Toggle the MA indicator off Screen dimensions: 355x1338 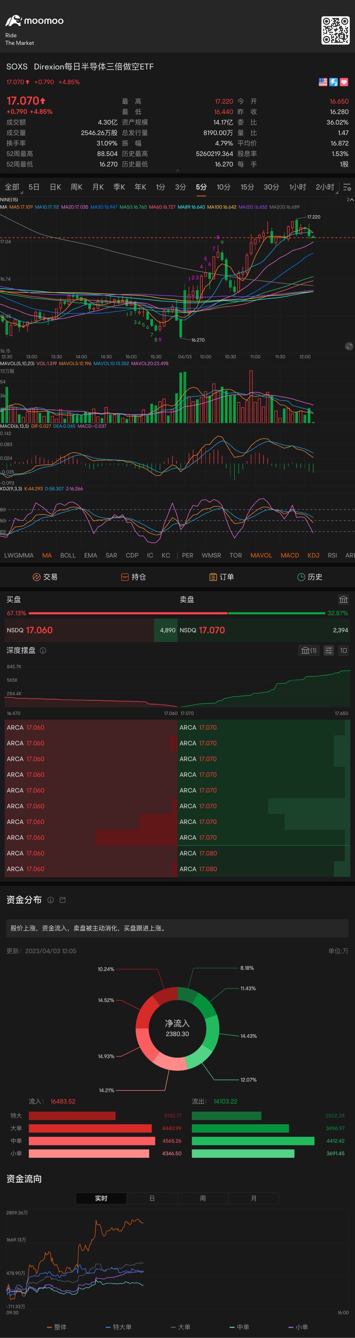47,555
